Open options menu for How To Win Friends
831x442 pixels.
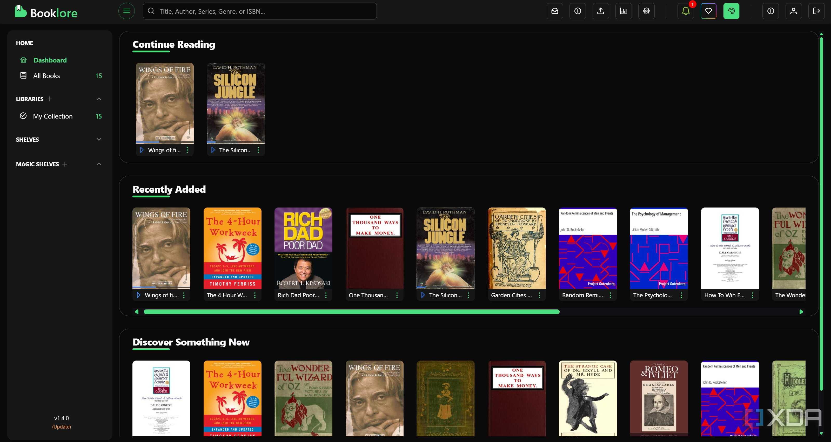coord(752,295)
